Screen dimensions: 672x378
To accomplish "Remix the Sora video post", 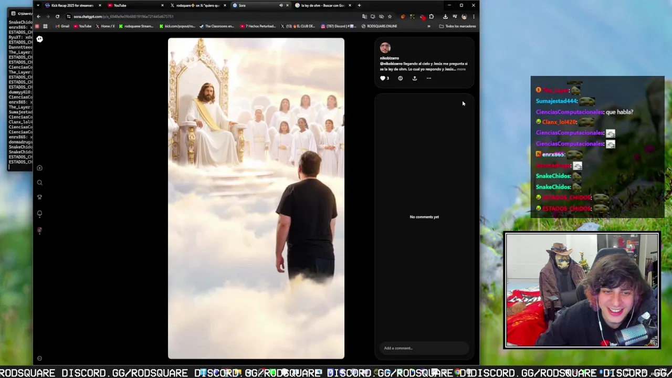I will [x=400, y=78].
